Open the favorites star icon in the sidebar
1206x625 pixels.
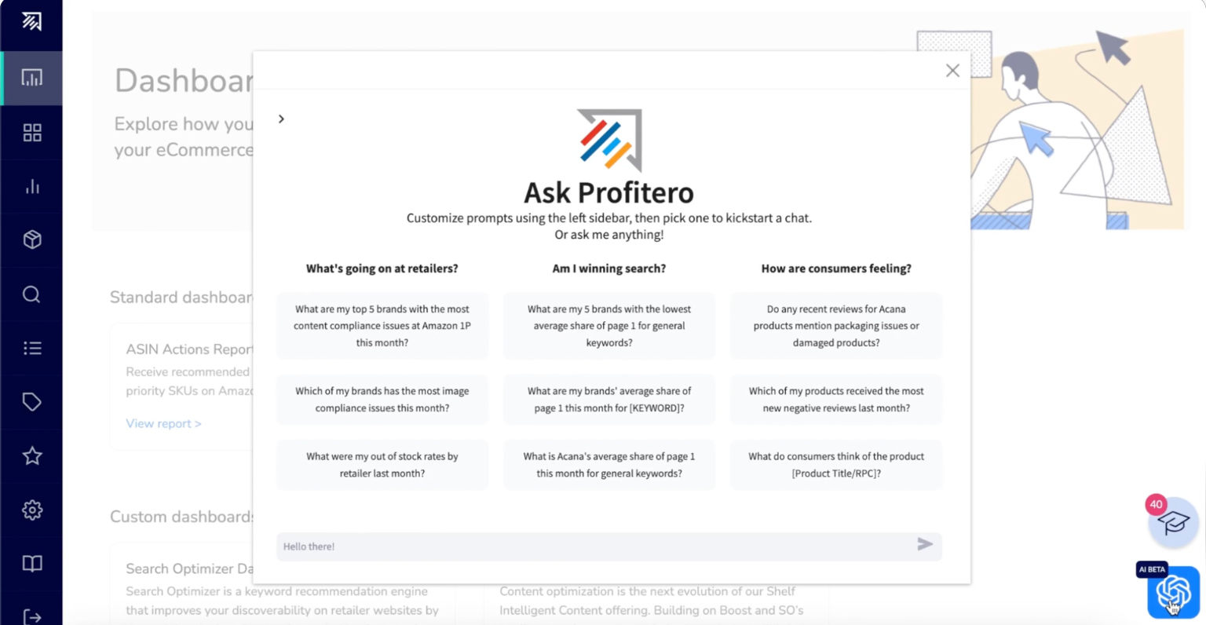(31, 455)
